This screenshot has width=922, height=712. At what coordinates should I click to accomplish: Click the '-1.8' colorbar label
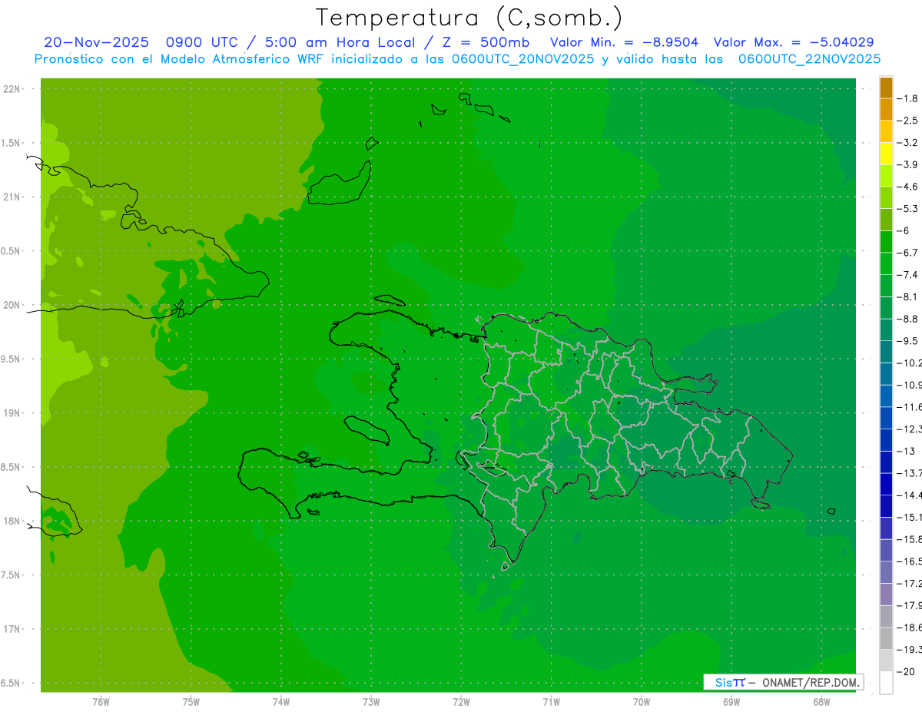point(908,98)
